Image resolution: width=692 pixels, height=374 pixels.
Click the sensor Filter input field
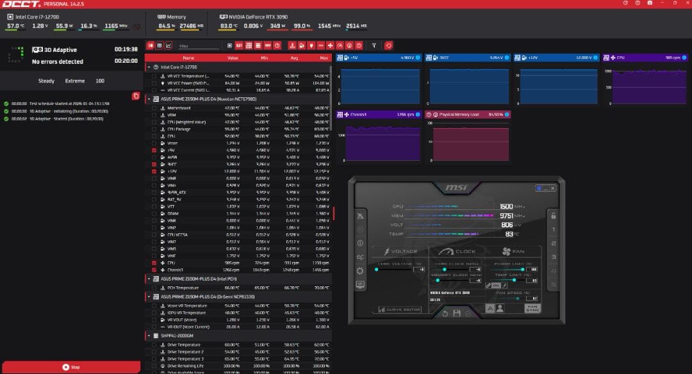click(198, 45)
